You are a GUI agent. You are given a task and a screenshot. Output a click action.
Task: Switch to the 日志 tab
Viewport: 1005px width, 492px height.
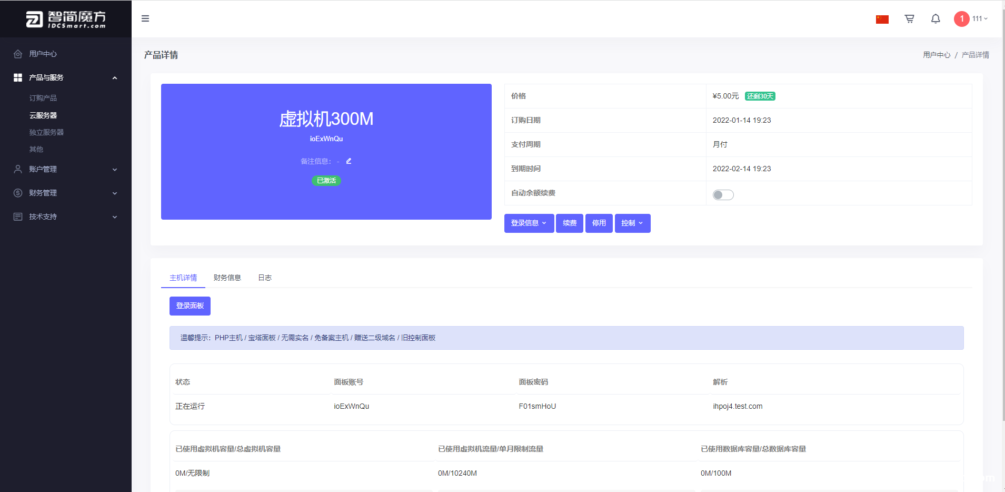click(265, 278)
